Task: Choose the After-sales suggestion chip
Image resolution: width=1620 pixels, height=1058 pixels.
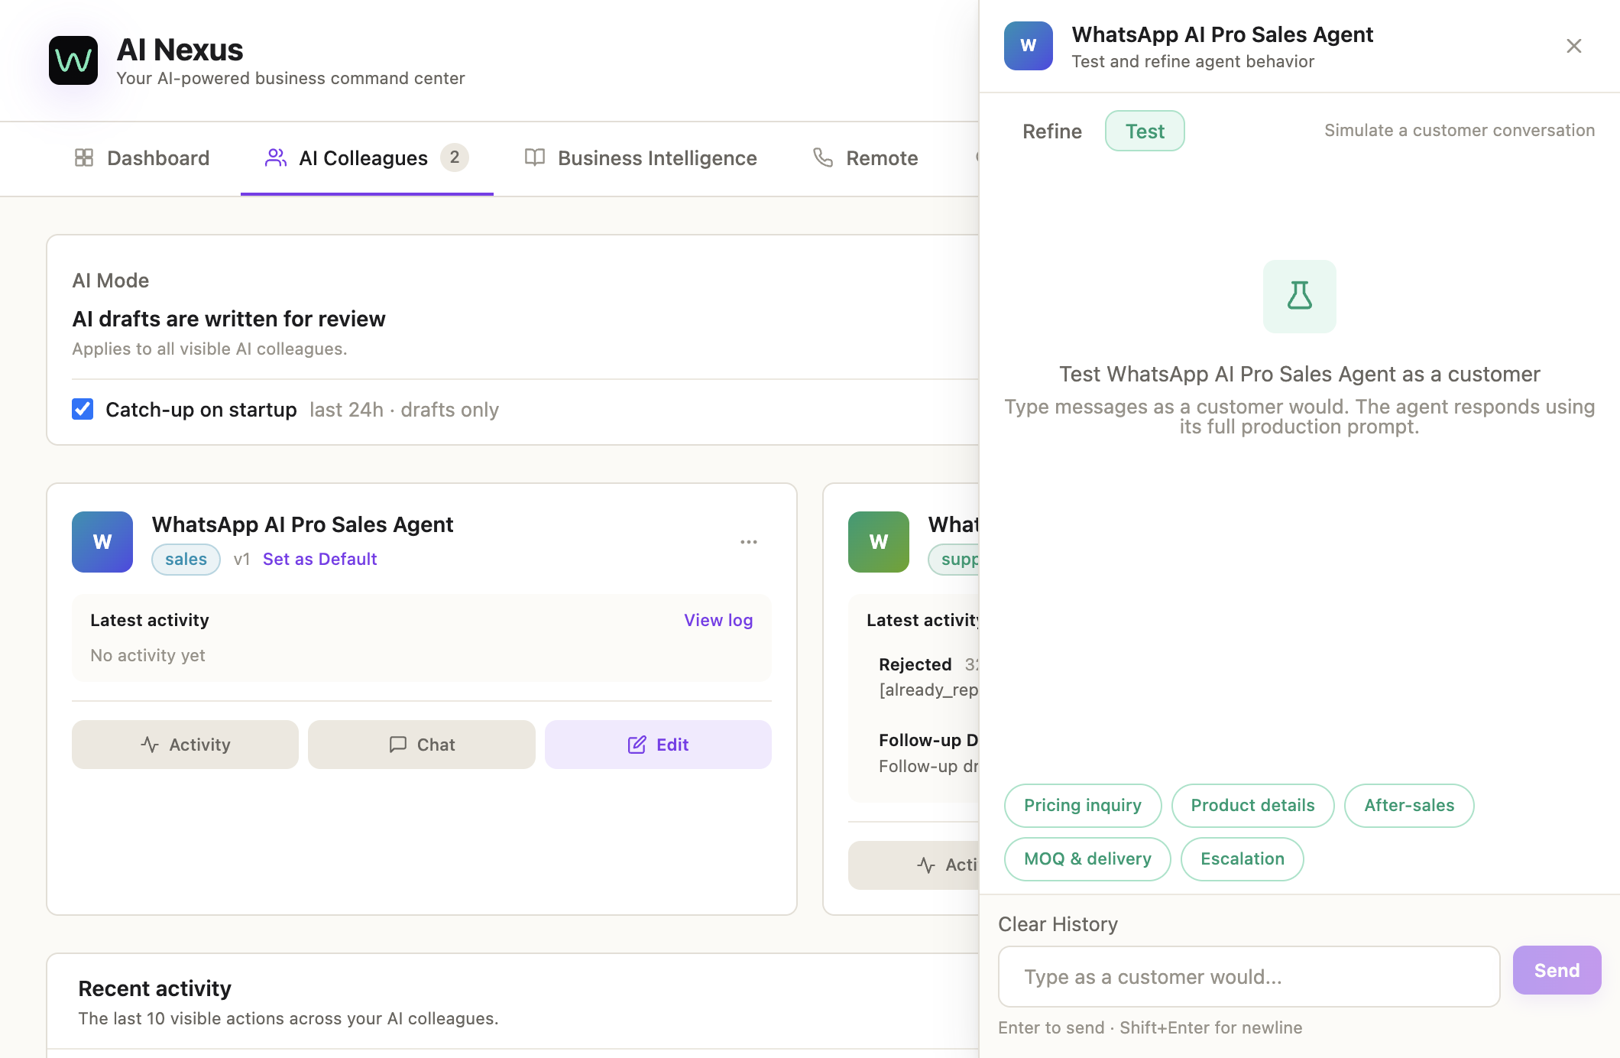Action: [1409, 805]
